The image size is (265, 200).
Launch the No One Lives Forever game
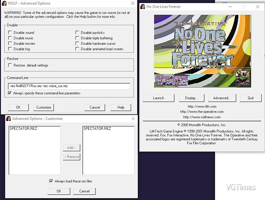[158, 98]
